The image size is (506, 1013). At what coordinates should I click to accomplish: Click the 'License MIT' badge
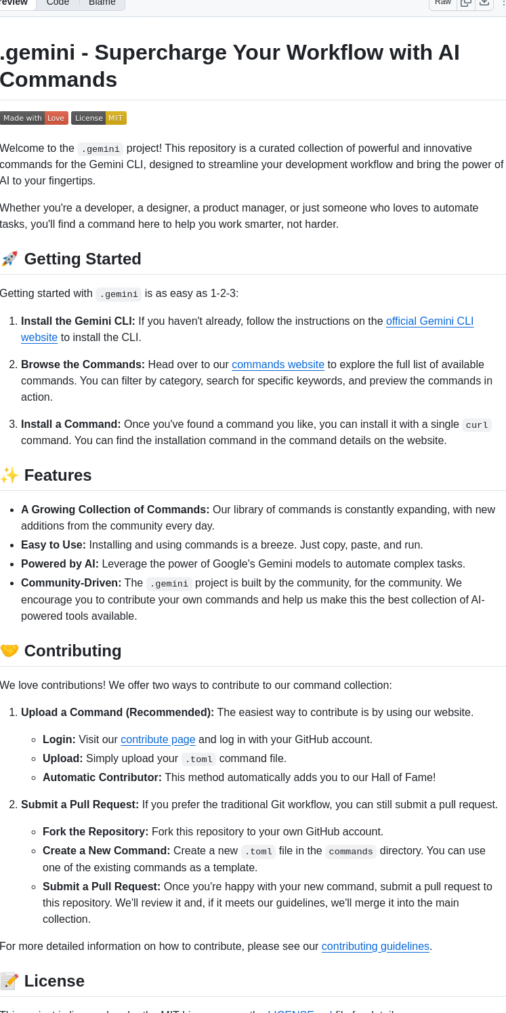98,117
